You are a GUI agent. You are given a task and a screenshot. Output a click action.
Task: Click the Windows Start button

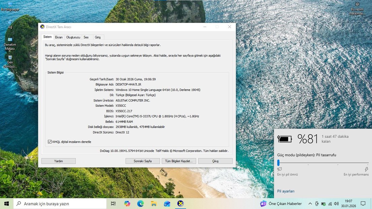coord(6,203)
